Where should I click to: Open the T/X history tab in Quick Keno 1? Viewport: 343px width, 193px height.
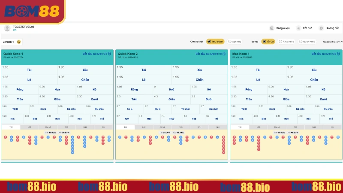tap(11, 127)
